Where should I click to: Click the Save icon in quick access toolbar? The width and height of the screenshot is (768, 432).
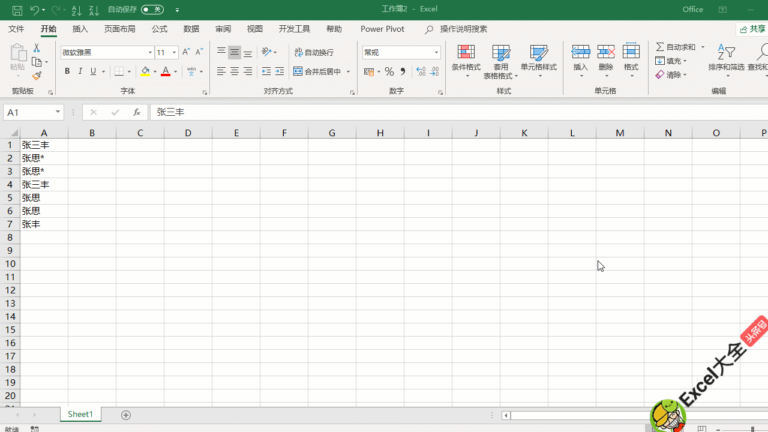coord(17,10)
